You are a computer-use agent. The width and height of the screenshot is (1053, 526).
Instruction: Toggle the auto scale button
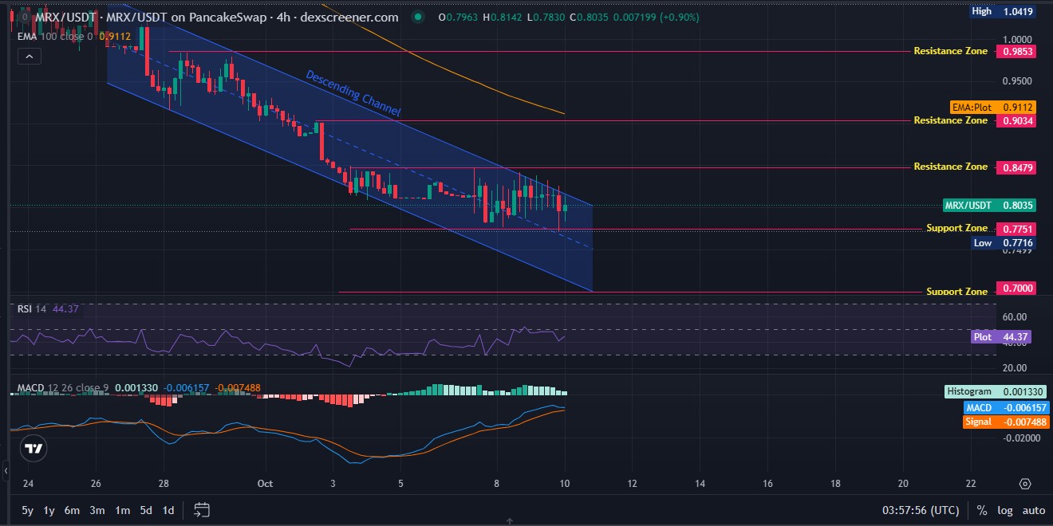[x=1034, y=510]
